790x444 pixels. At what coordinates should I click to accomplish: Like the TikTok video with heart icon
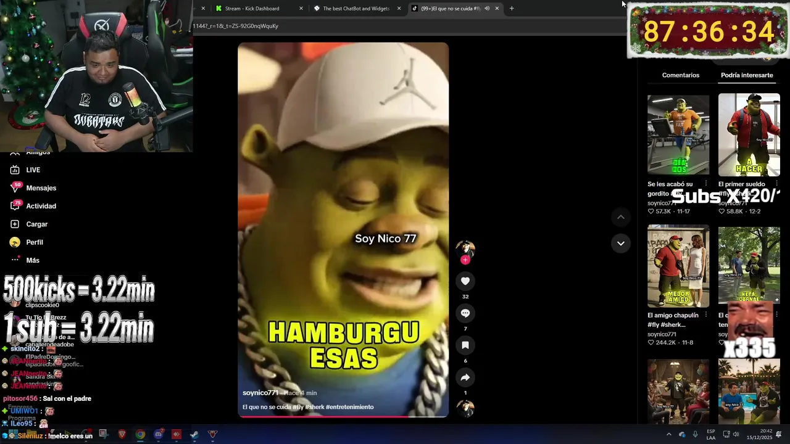tap(465, 281)
